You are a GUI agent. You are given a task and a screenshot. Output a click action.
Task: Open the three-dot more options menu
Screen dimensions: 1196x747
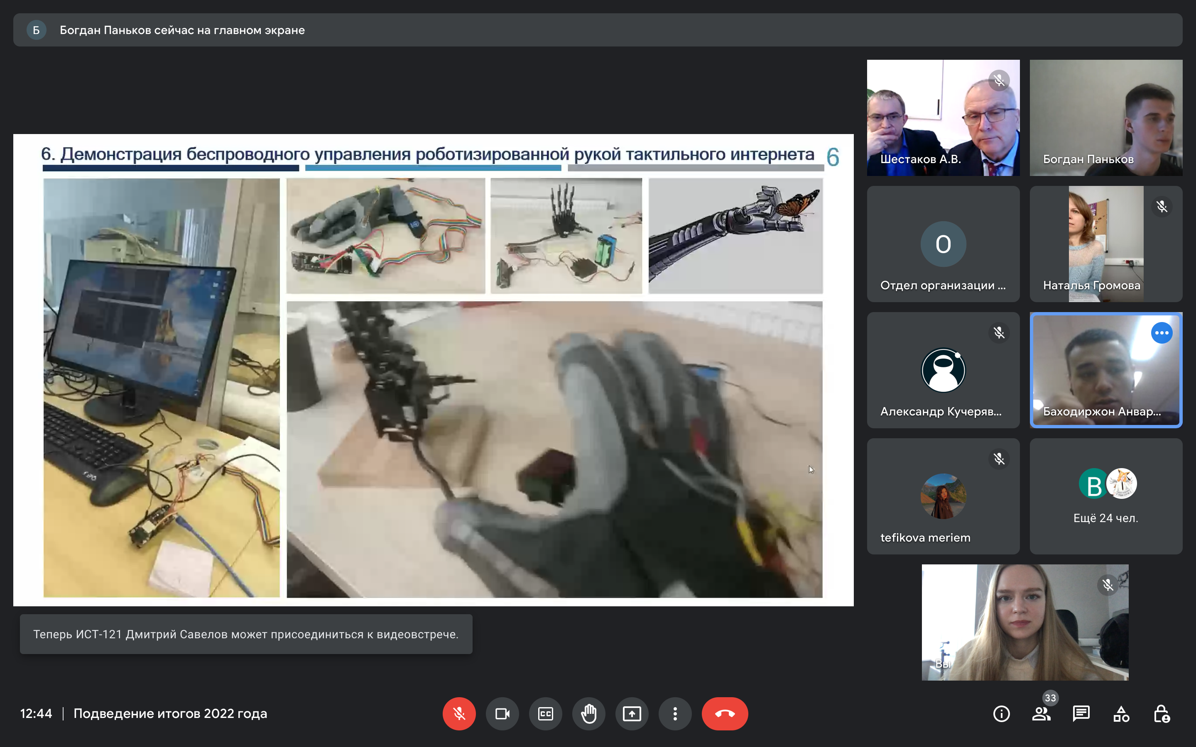tap(674, 713)
